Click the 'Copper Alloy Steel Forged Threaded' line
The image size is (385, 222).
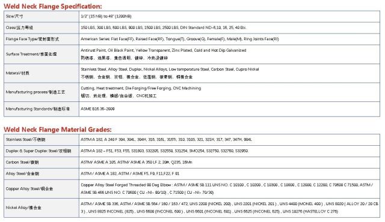coord(227,185)
